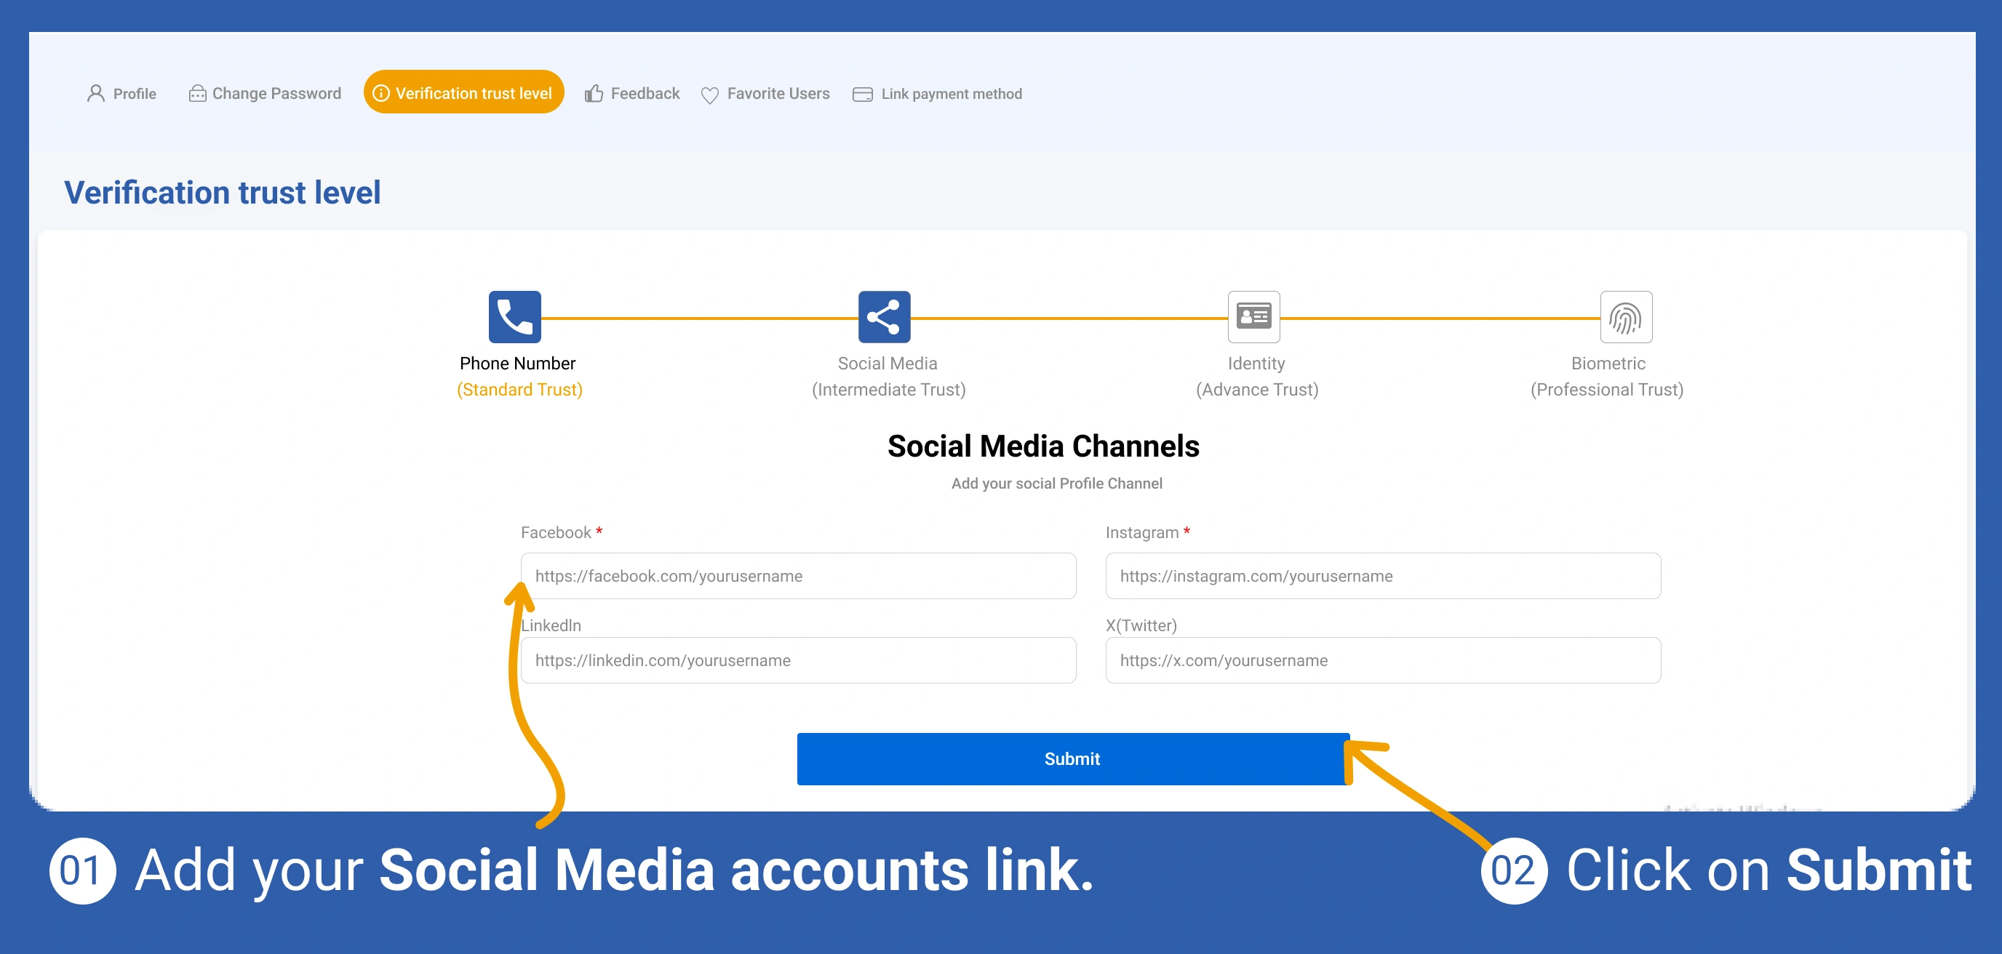
Task: Switch to Verification trust level tab
Action: coord(463,92)
